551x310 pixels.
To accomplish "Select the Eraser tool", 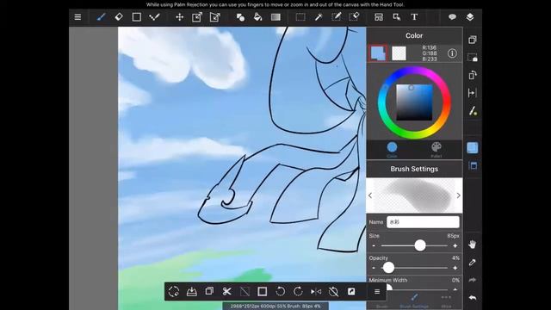I will (x=119, y=17).
